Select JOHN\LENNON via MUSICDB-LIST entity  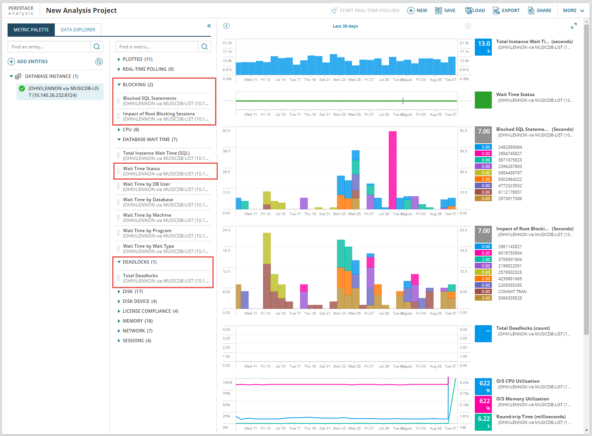click(x=60, y=92)
